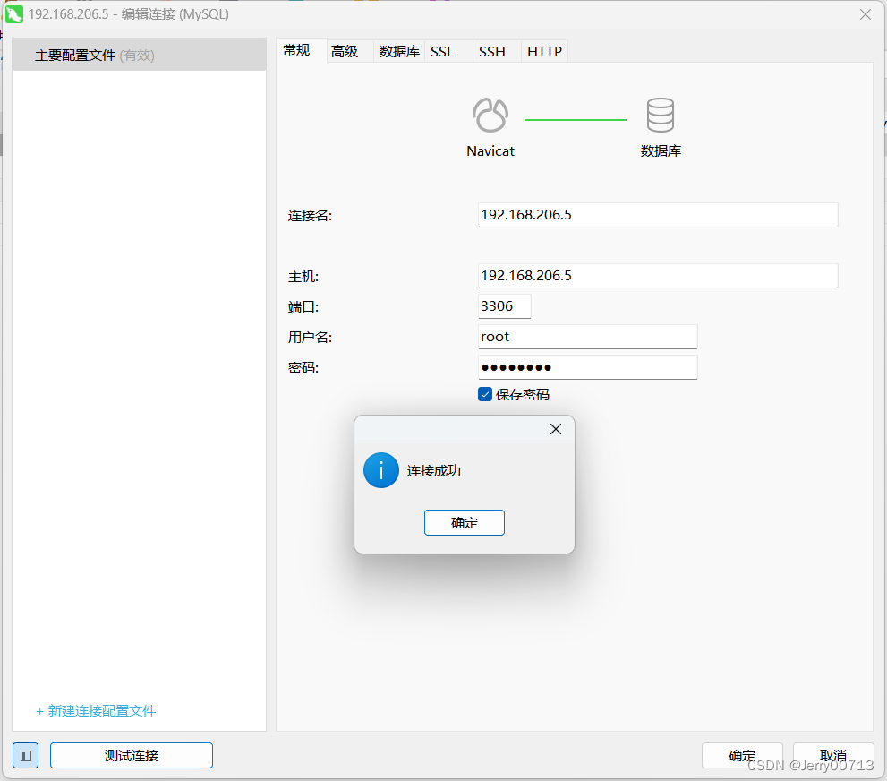Click the 取消 button

tap(832, 755)
